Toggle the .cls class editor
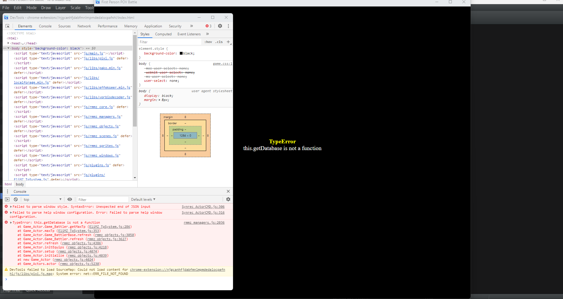The image size is (563, 299). pos(219,42)
